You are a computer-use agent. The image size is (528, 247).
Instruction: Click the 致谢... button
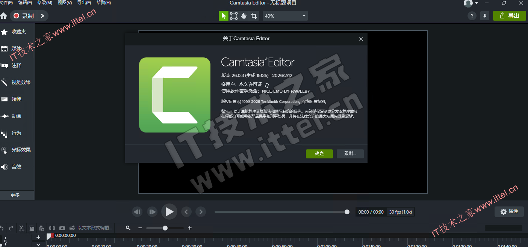point(350,154)
